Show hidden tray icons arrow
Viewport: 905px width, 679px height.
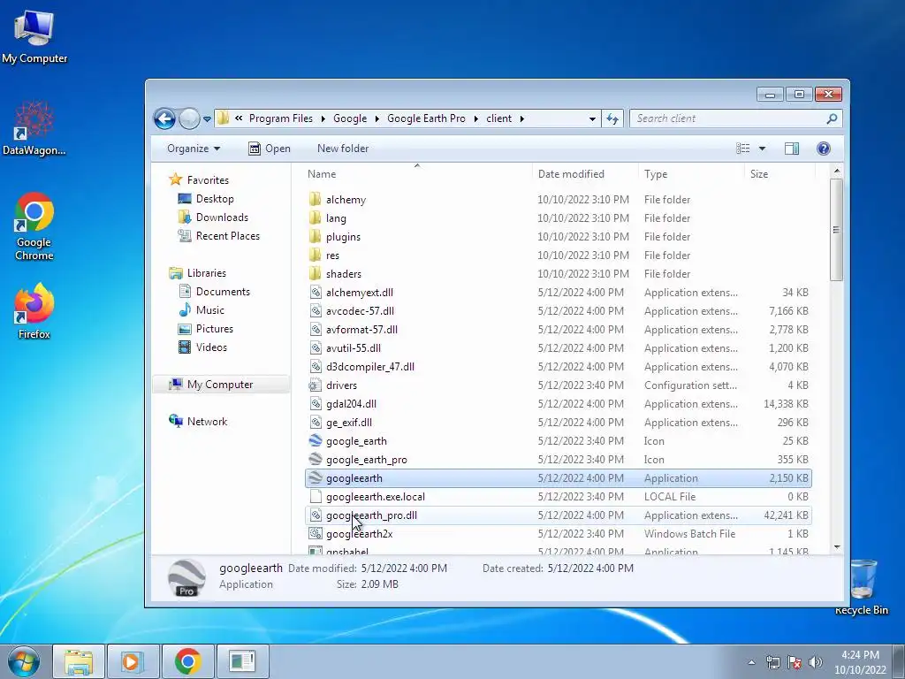[751, 662]
